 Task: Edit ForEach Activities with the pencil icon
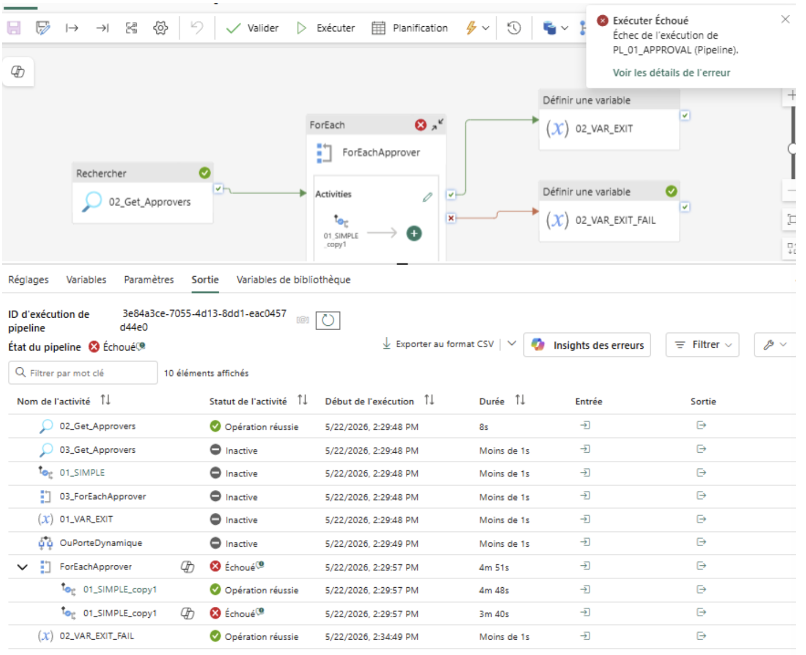428,197
